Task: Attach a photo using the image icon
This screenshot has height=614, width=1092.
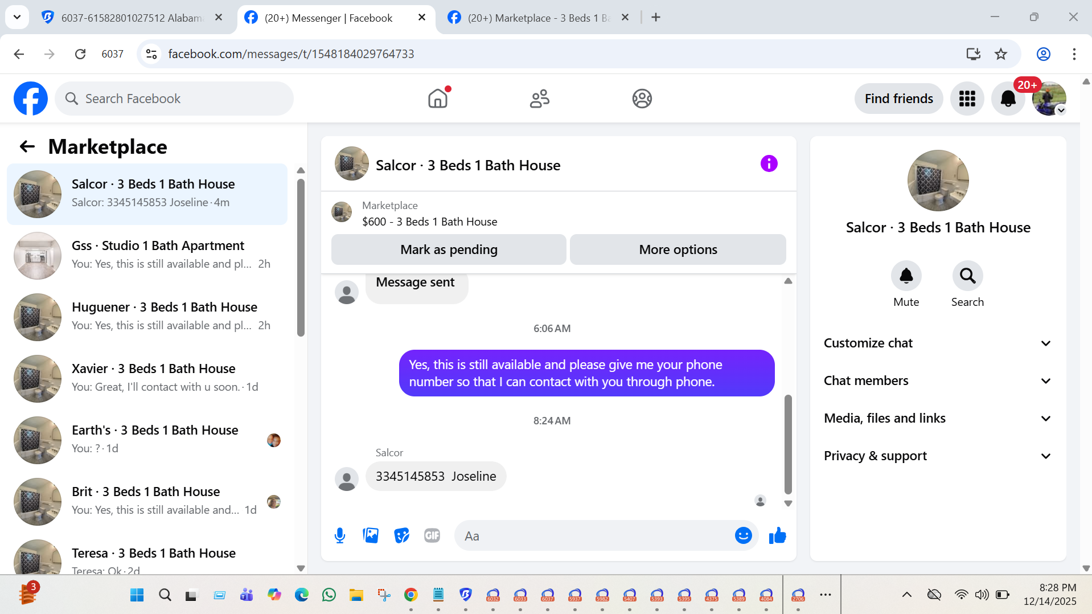Action: point(371,535)
